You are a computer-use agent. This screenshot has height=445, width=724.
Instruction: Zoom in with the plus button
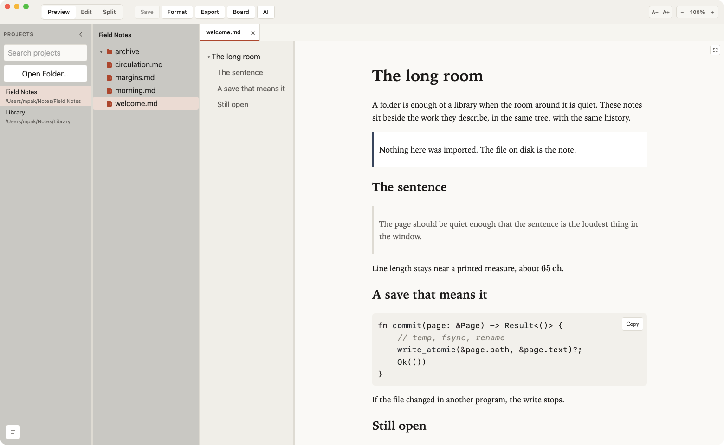(712, 12)
